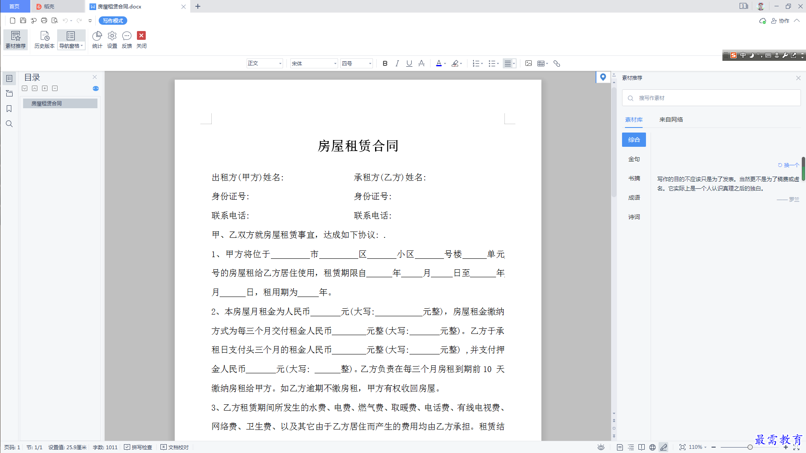Click the 协作 collaborate button
Image resolution: width=806 pixels, height=453 pixels.
click(780, 21)
